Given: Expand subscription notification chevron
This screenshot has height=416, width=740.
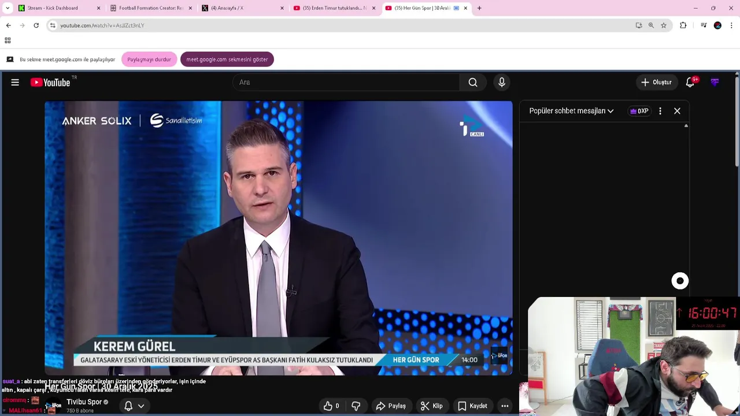Looking at the screenshot, I should click(x=141, y=406).
